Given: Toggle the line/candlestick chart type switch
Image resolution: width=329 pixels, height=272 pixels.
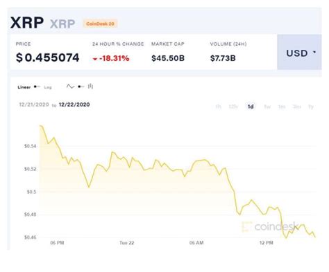Looking at the screenshot, I should click(81, 87).
